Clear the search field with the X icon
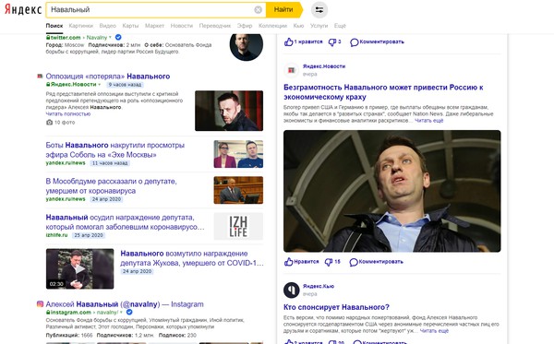The image size is (554, 344). 259,10
